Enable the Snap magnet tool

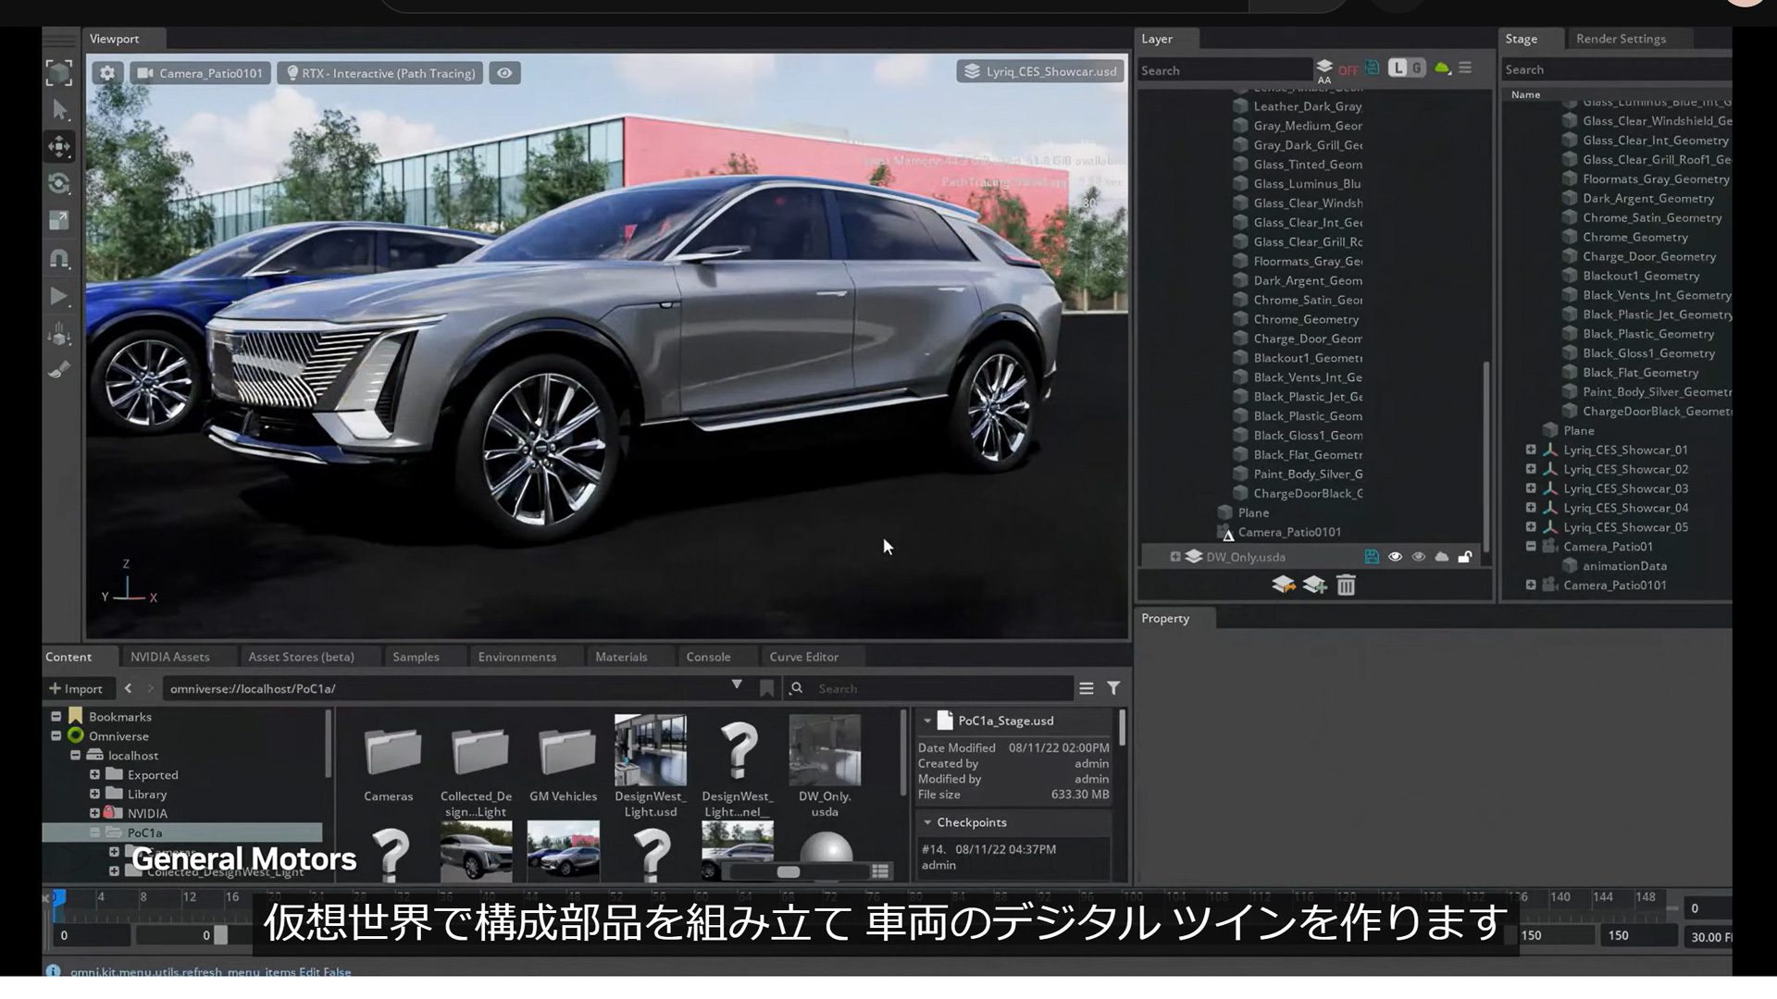(x=59, y=259)
